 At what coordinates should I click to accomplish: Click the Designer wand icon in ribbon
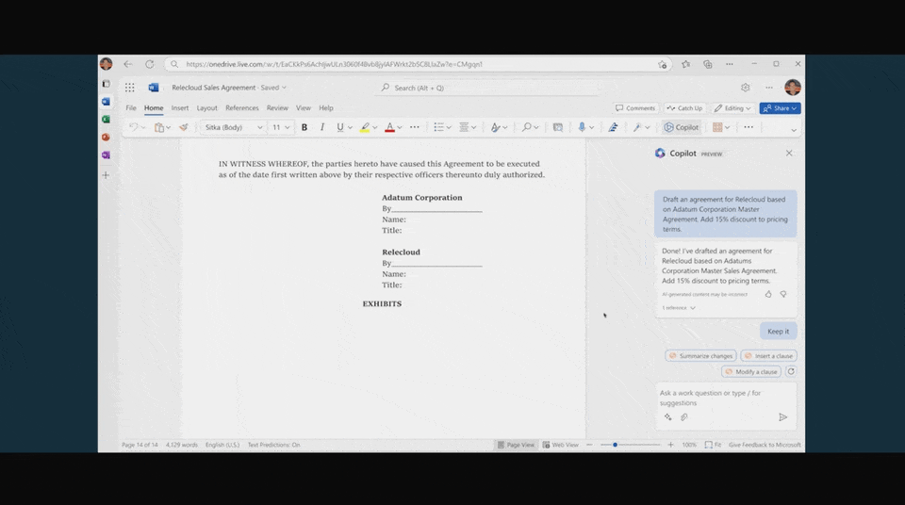coord(637,127)
